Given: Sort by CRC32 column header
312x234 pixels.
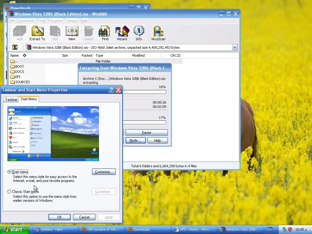Looking at the screenshot, I should click(172, 55).
